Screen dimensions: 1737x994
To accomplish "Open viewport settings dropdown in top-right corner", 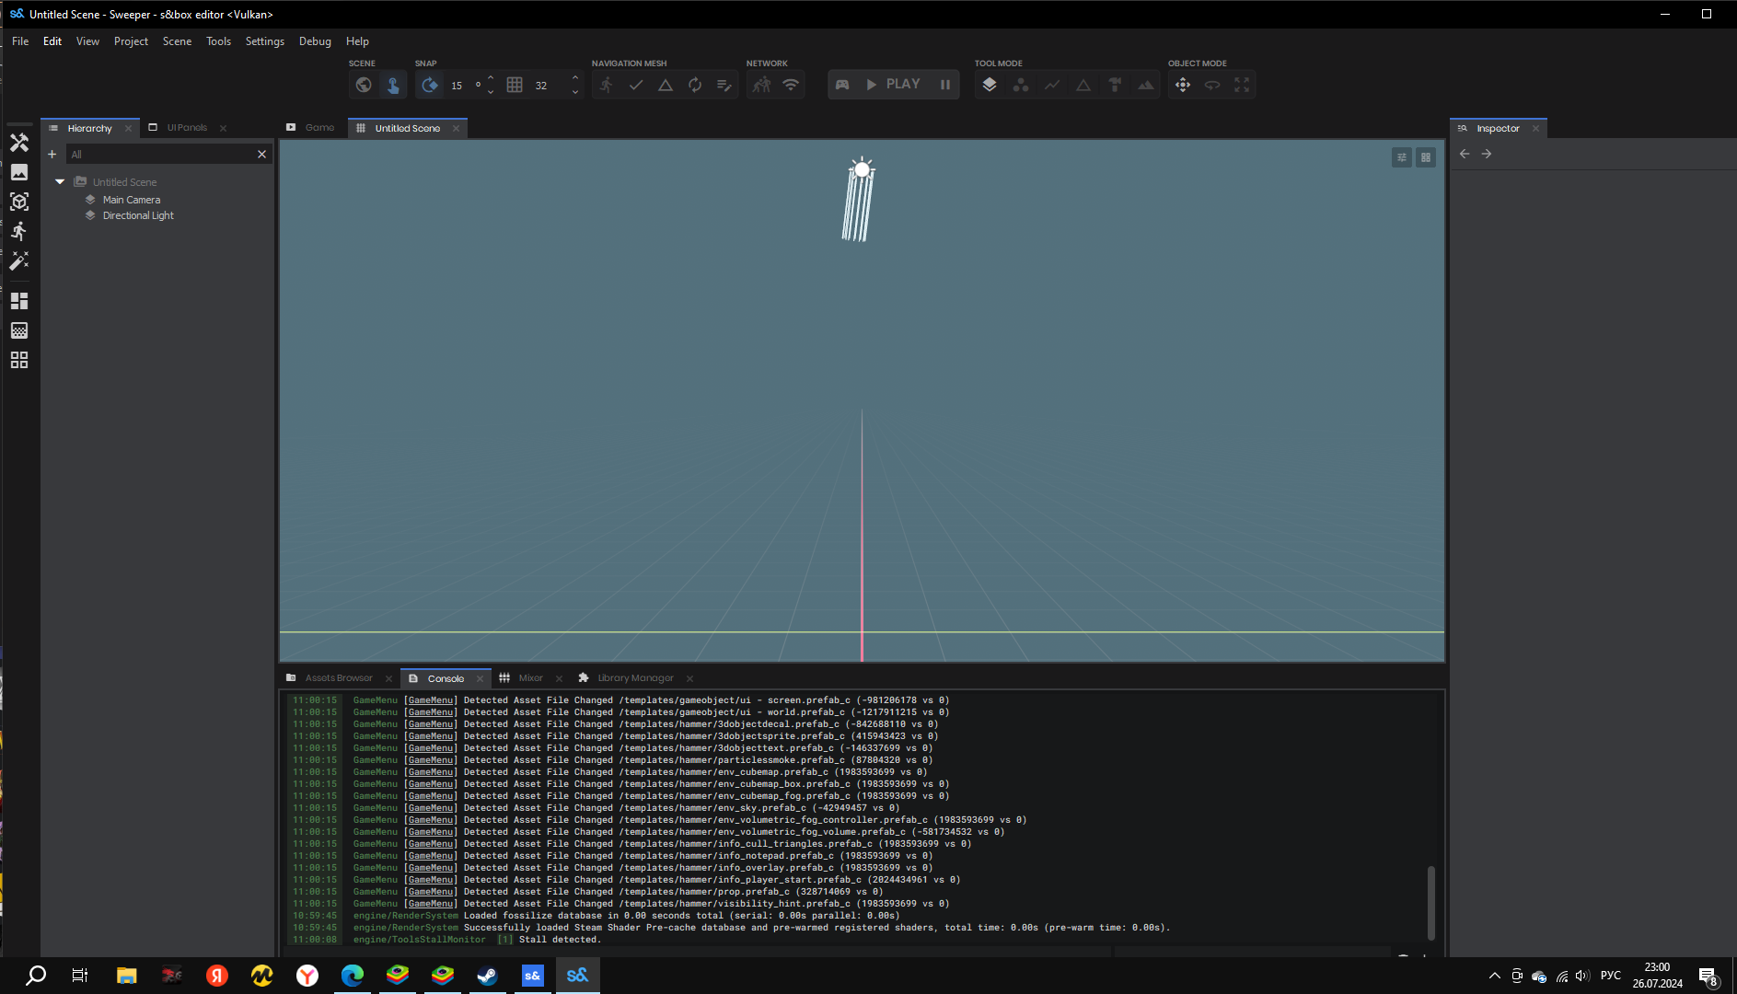I will 1401,157.
